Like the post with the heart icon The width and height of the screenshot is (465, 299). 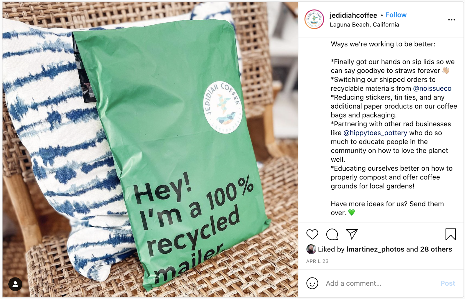pyautogui.click(x=312, y=234)
